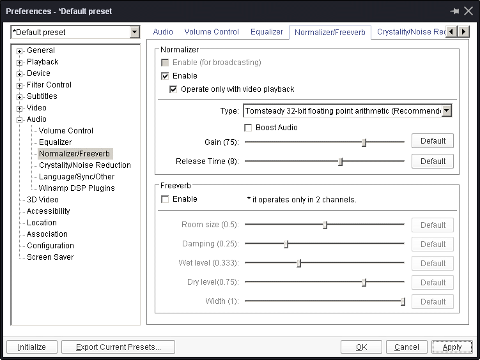
Task: Click the Initialize button
Action: [x=32, y=347]
